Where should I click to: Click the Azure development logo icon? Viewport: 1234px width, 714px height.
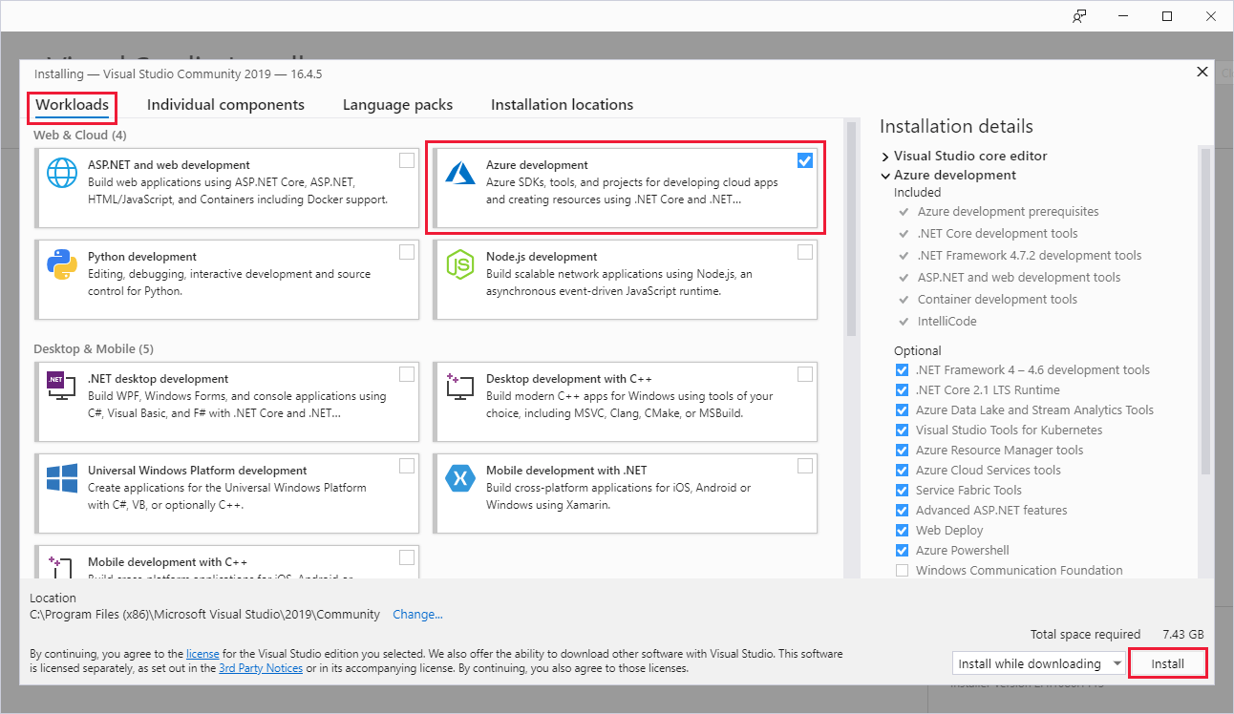(460, 173)
